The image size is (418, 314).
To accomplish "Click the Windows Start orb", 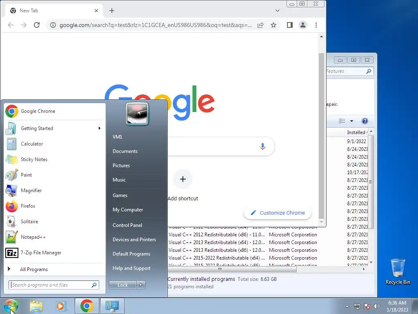I will pyautogui.click(x=11, y=306).
